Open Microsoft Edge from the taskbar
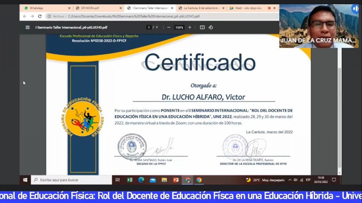The height and width of the screenshot is (203, 362). pos(141,180)
